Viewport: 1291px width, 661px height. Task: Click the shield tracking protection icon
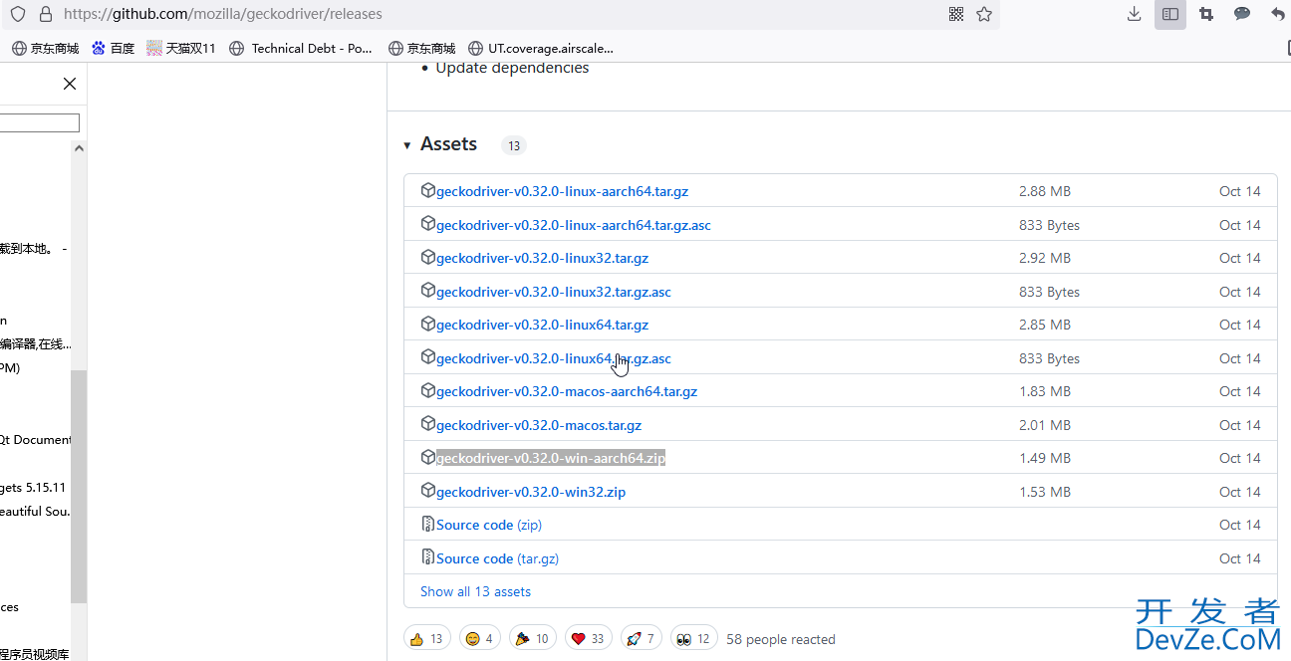pos(18,14)
